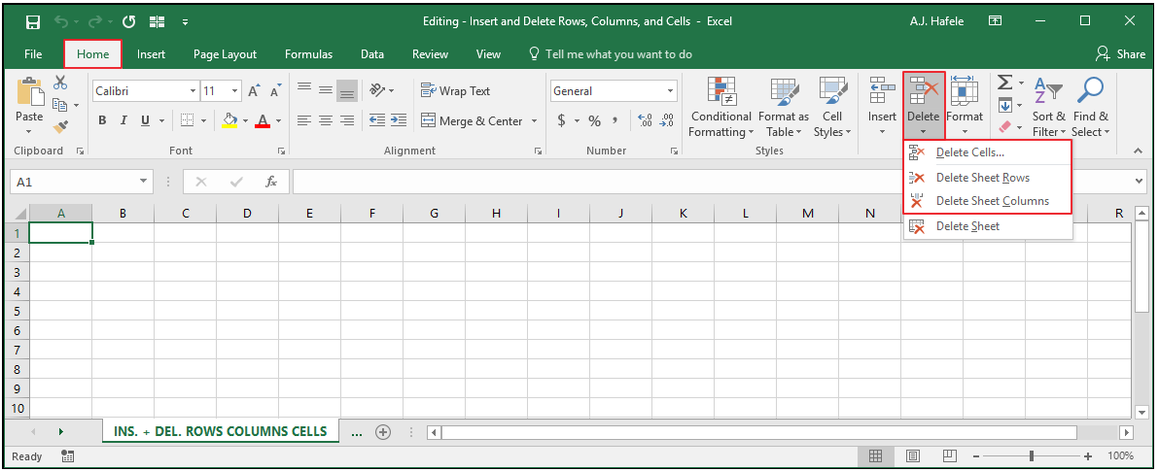The width and height of the screenshot is (1159, 471).
Task: Click the AutoSum sigma icon
Action: tap(1005, 82)
